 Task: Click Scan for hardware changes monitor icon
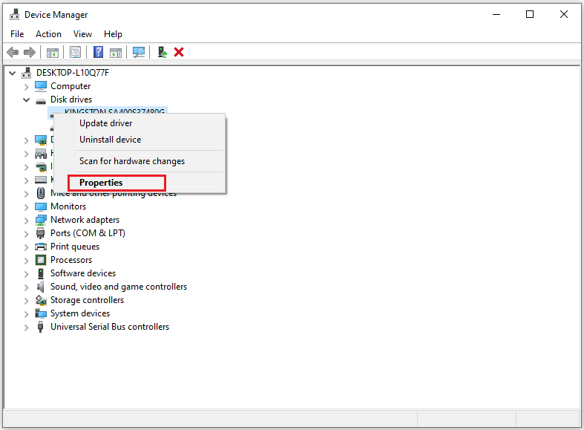139,52
